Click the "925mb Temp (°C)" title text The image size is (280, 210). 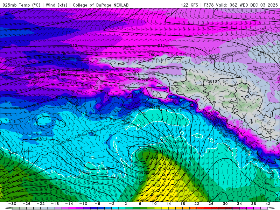22,5
